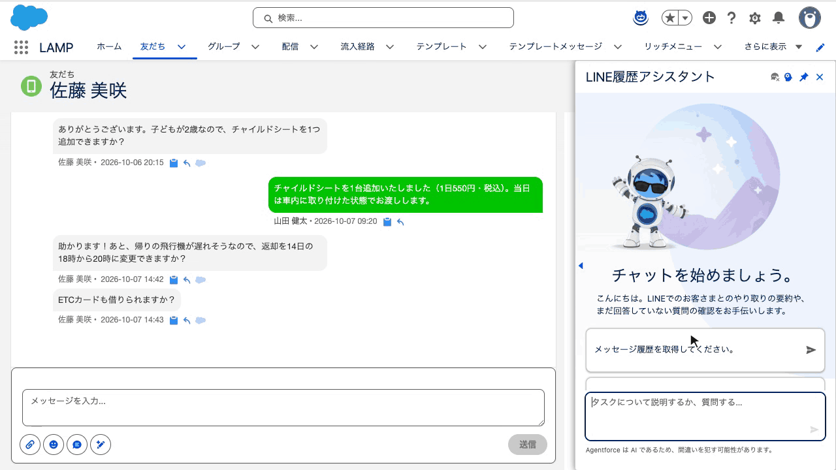Click the 検索 search box
Viewport: 836px width, 470px height.
pyautogui.click(x=383, y=18)
